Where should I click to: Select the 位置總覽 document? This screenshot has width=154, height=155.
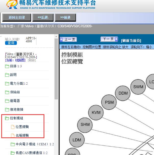(22, 127)
